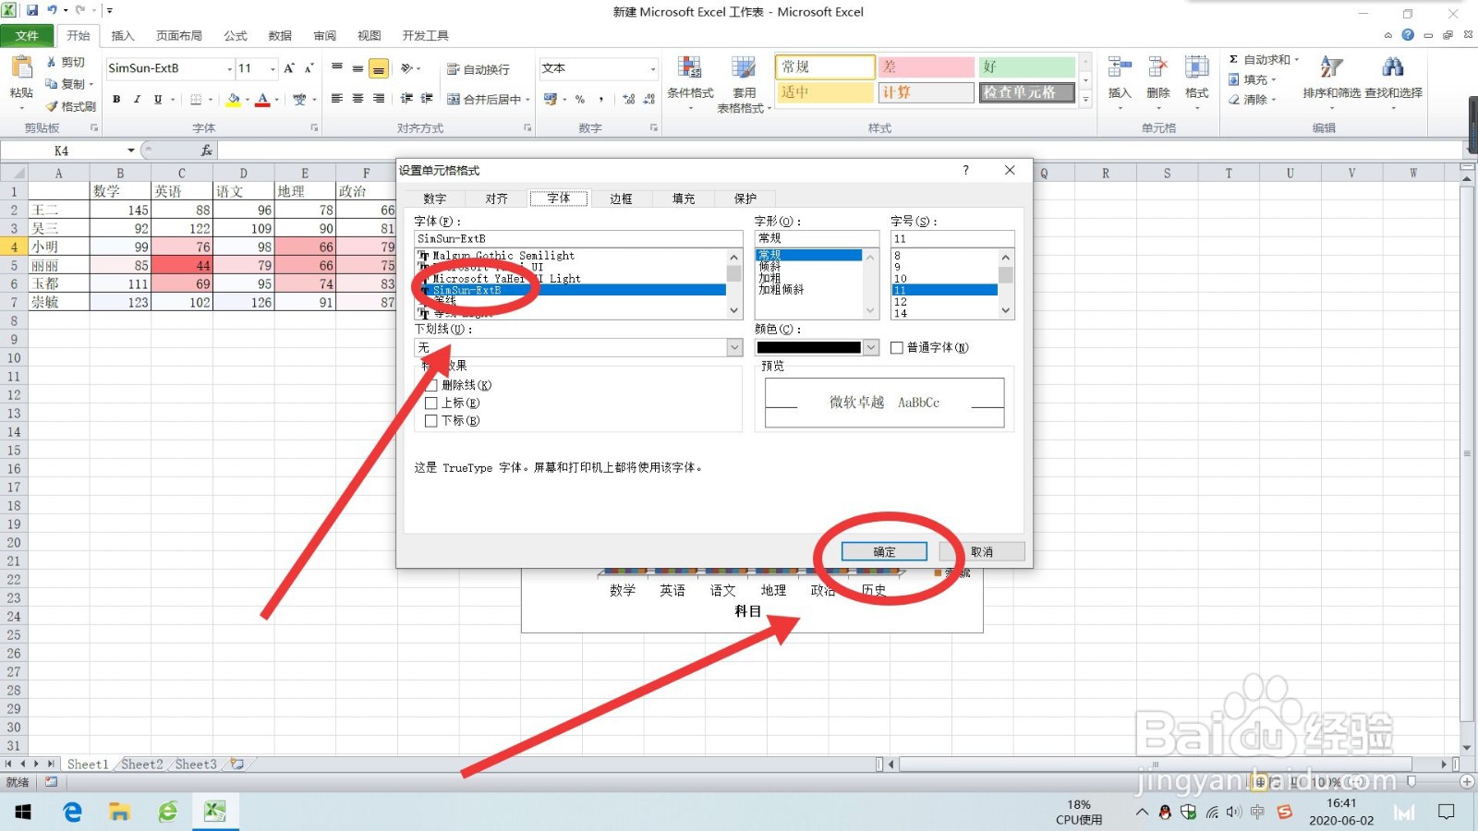Click the Find and Select binoculars

(x=1393, y=67)
